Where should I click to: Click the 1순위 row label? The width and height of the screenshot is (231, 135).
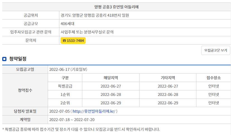(x=65, y=95)
